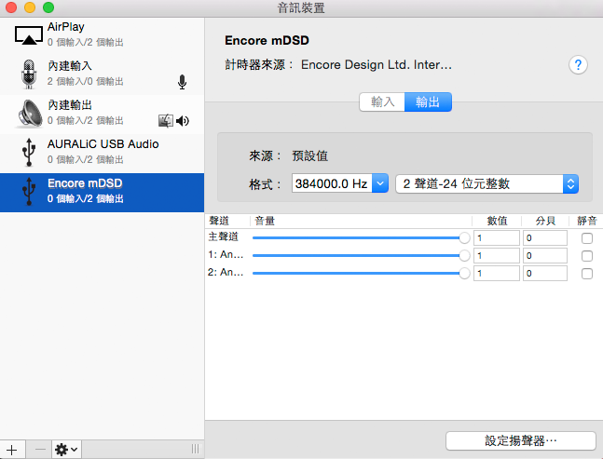603x459 pixels.
Task: Toggle mute checkbox for channel 2: An…
Action: pos(587,274)
